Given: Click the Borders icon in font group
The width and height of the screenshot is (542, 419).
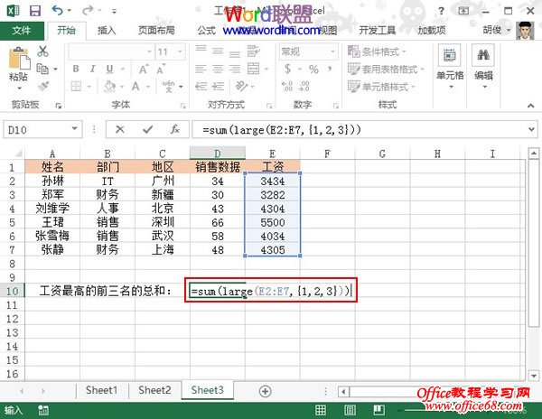Looking at the screenshot, I should (76, 86).
